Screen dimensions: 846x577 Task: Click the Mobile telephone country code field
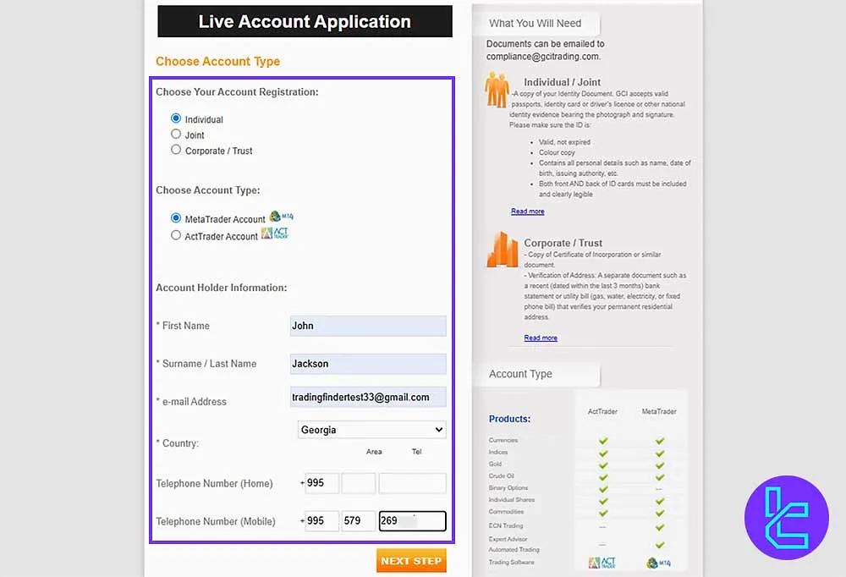click(322, 521)
